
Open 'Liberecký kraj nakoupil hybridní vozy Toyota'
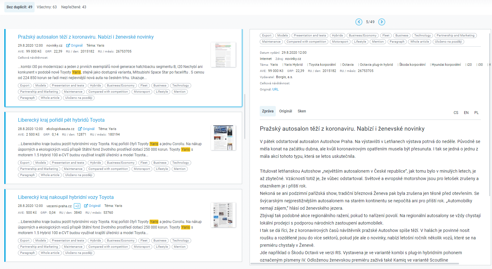(66, 197)
